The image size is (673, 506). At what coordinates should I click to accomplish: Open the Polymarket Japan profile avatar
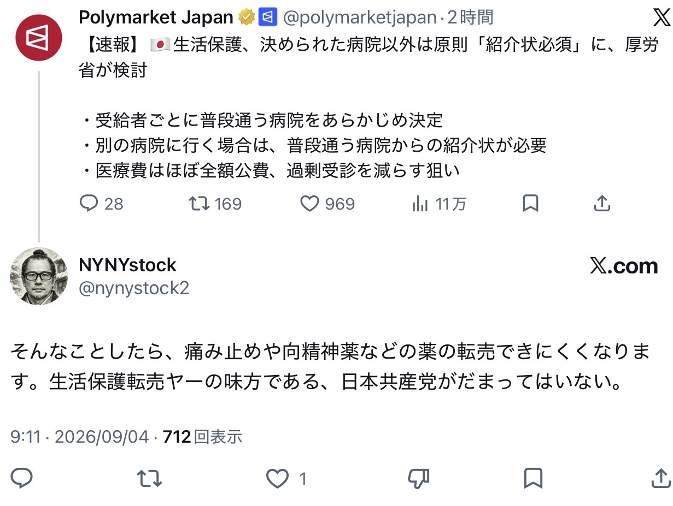point(38,38)
